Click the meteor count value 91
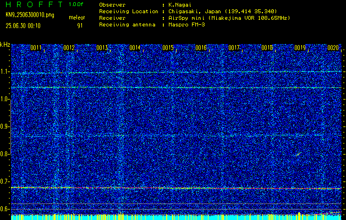Viewport: 346px width, 220px height. (80, 26)
